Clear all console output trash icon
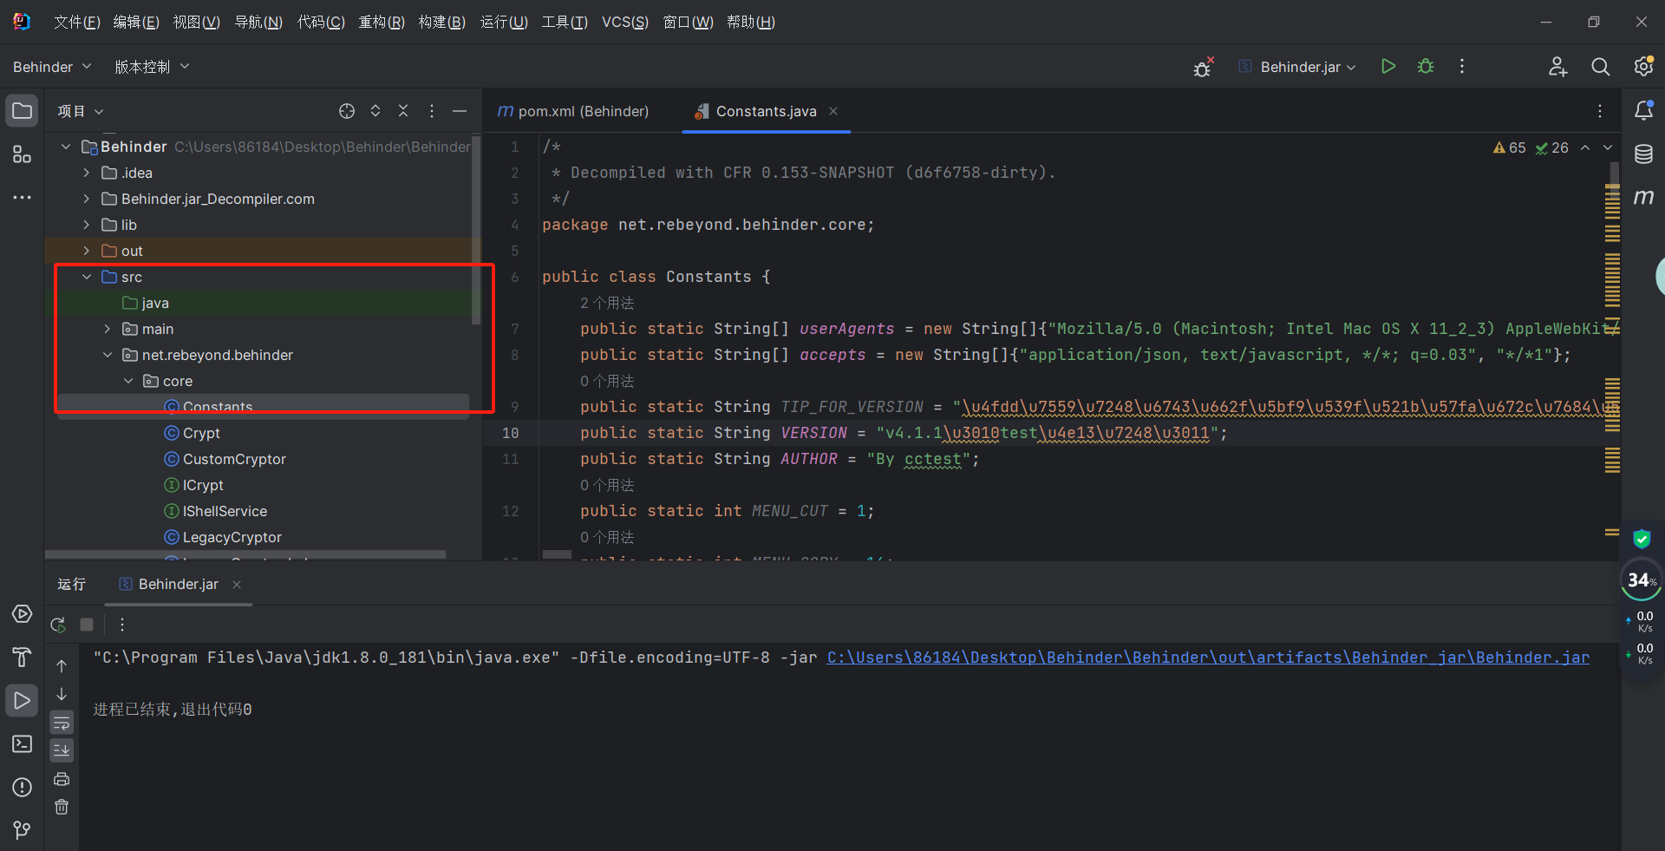1665x851 pixels. click(62, 807)
